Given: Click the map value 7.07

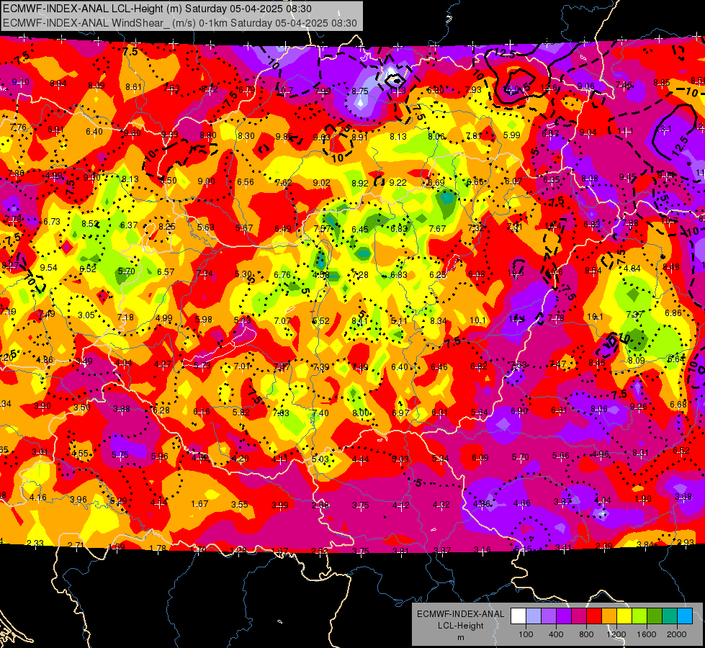Looking at the screenshot, I should [x=282, y=320].
